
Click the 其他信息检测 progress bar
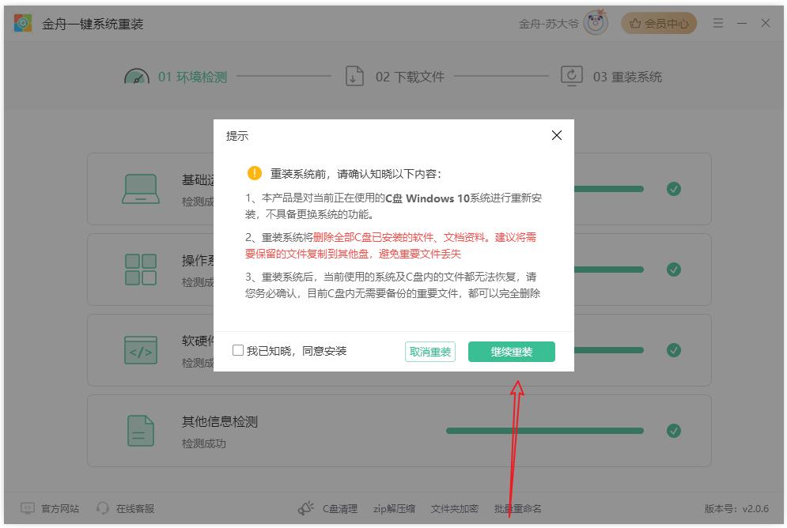pos(544,431)
